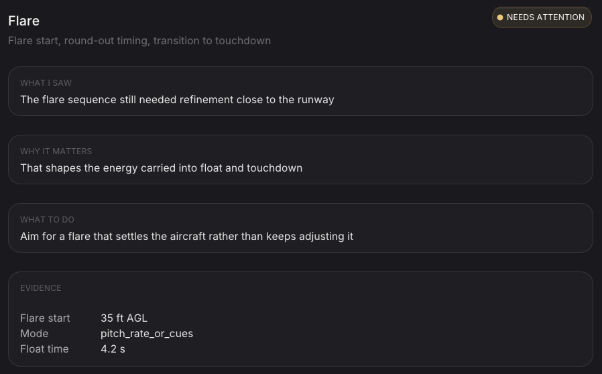Select the pitch_rate_or_cues mode value
Image resolution: width=602 pixels, height=374 pixels.
click(147, 333)
